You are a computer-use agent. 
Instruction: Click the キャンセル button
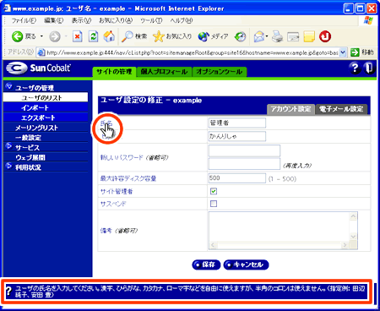pyautogui.click(x=246, y=265)
